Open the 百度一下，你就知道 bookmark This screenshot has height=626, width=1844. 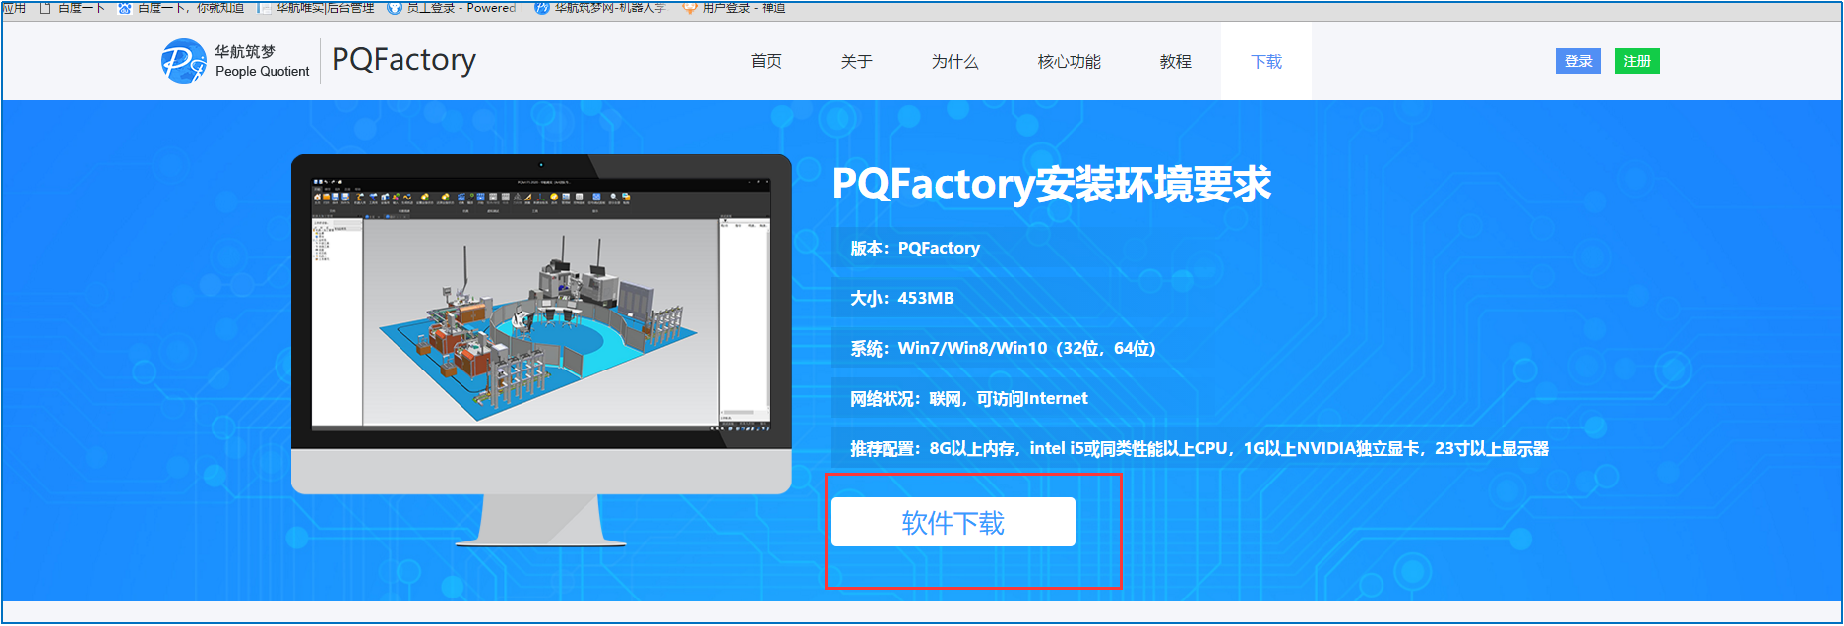pyautogui.click(x=181, y=7)
